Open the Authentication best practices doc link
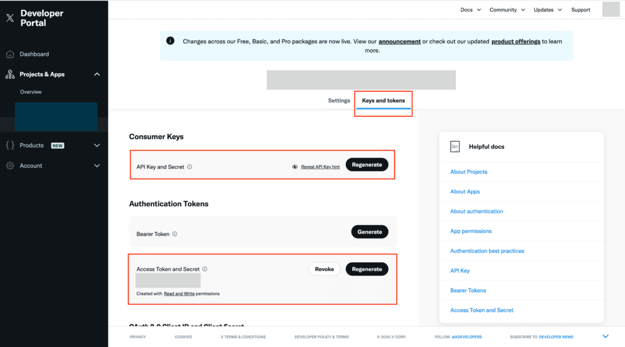 click(487, 251)
